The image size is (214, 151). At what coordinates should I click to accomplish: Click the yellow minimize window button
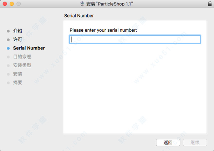click(12, 4)
